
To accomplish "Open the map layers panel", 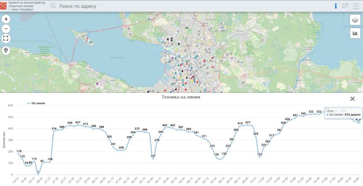I will 355,20.
